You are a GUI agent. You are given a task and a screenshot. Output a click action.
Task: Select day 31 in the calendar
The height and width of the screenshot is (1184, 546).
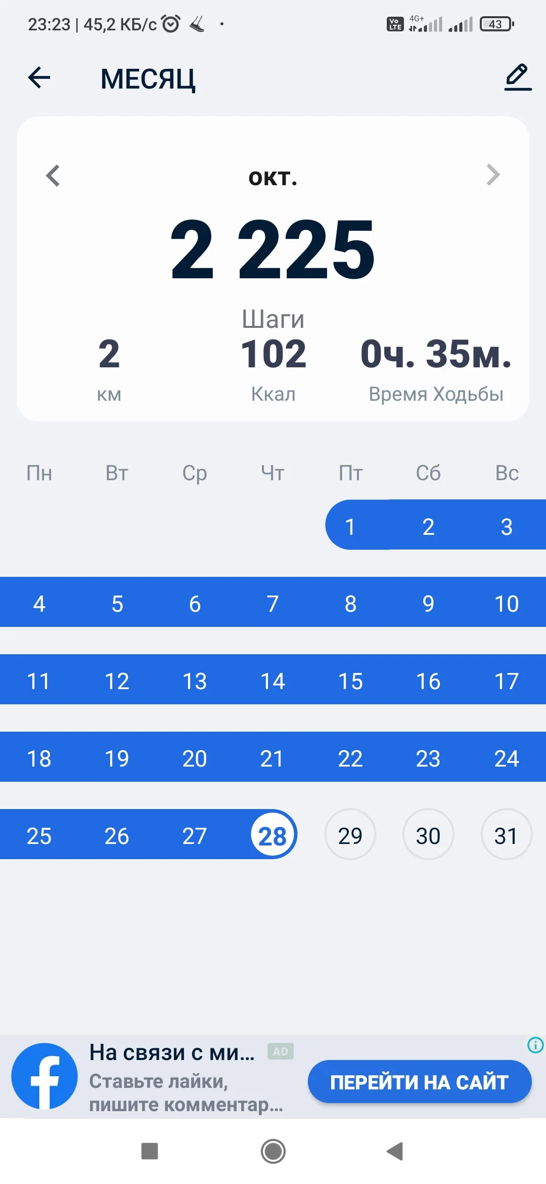(506, 835)
